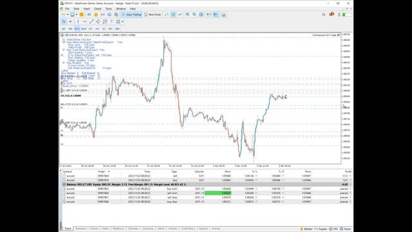Click the green globe toolbar icon
The width and height of the screenshot is (412, 232).
pyautogui.click(x=116, y=15)
